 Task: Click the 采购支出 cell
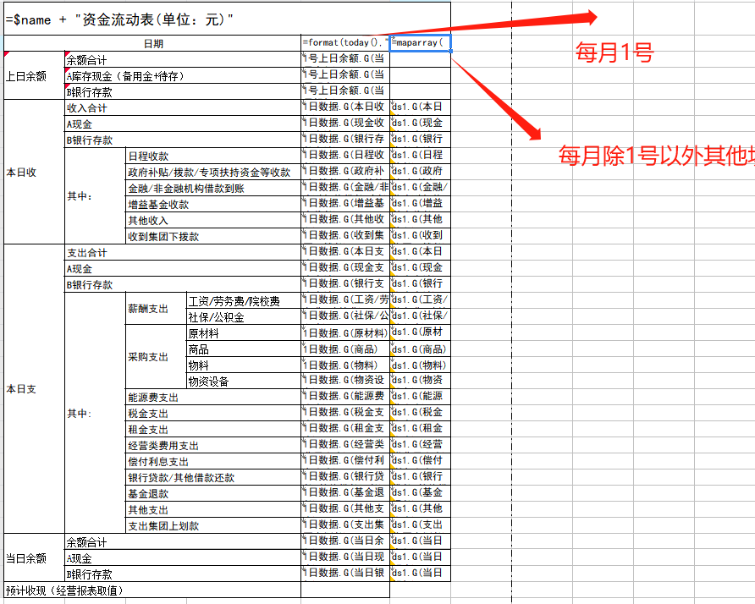click(x=156, y=357)
